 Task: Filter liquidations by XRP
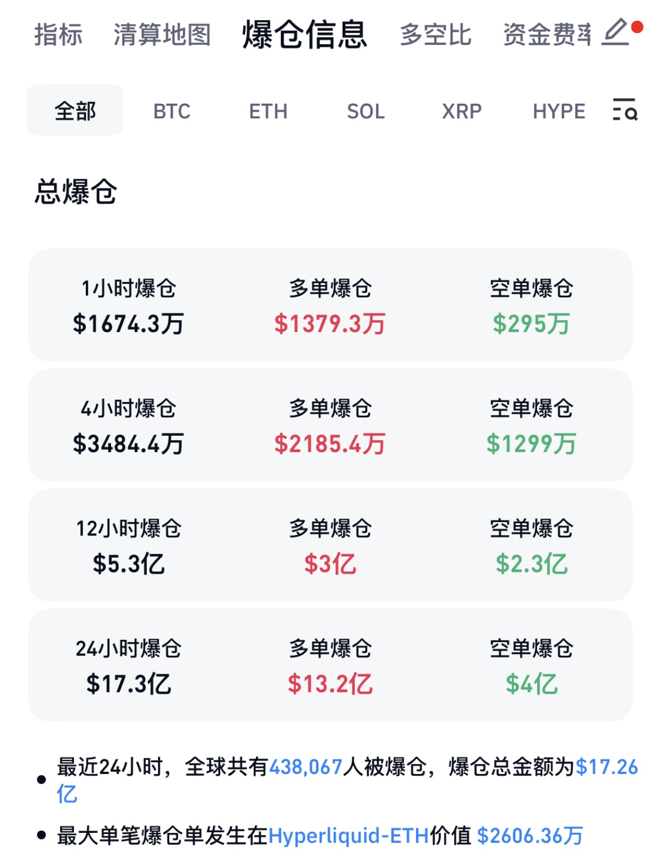pyautogui.click(x=461, y=112)
